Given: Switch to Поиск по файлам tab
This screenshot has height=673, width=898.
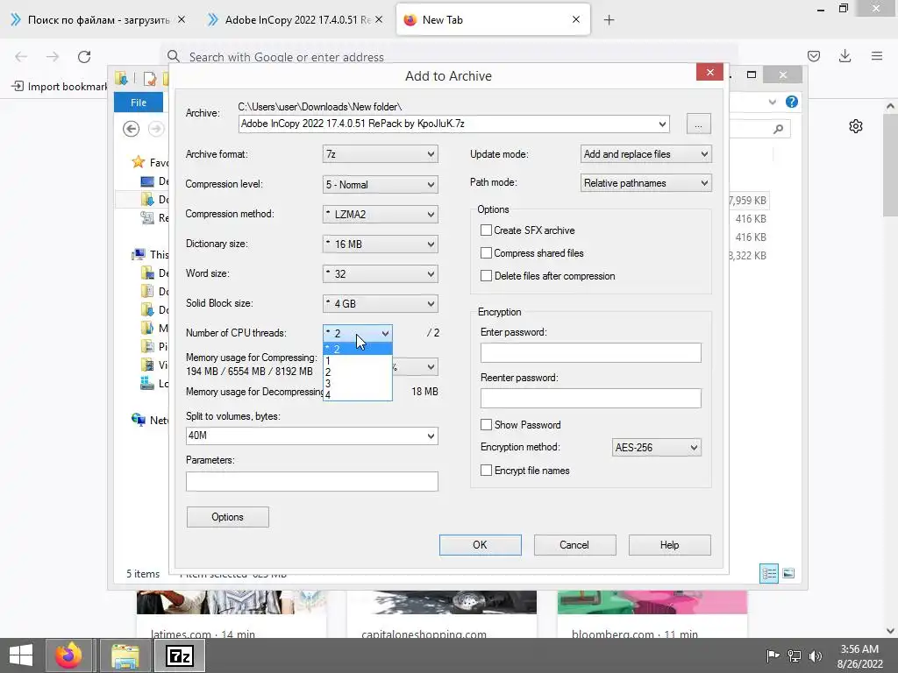Looking at the screenshot, I should 97,19.
